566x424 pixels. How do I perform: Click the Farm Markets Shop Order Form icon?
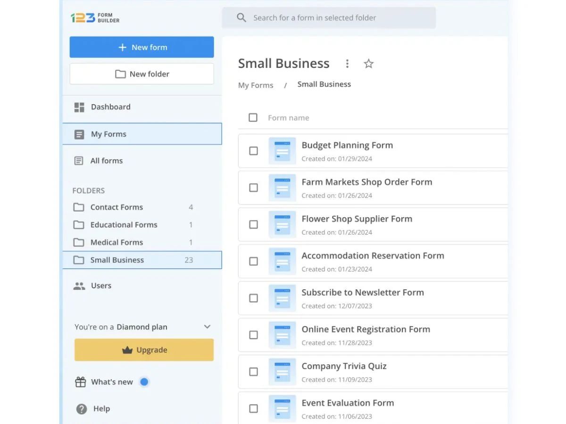point(282,188)
